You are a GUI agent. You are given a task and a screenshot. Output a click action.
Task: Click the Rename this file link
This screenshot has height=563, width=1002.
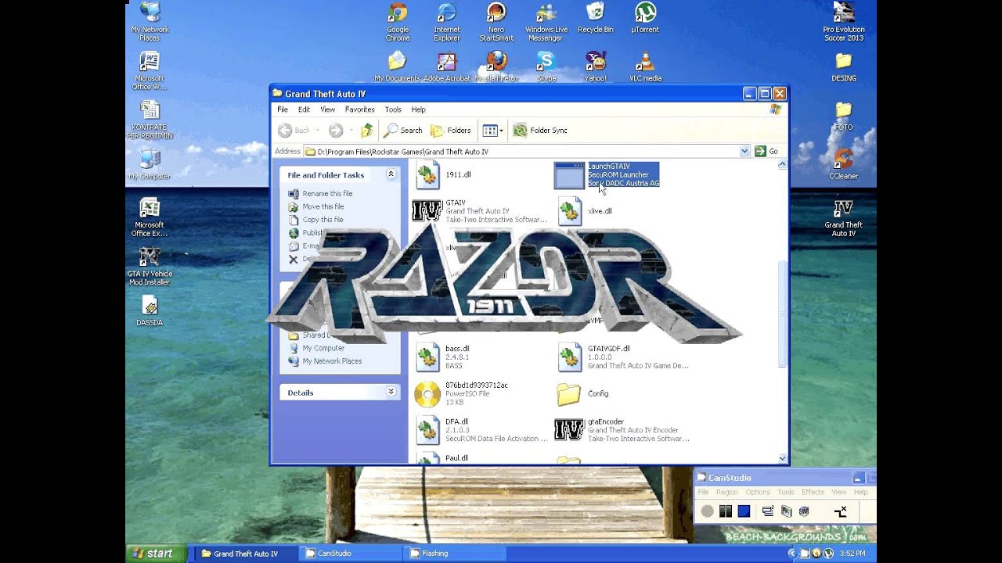point(327,194)
